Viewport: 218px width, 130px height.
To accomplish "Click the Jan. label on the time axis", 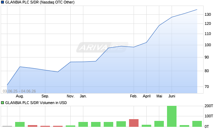I will (83, 96).
